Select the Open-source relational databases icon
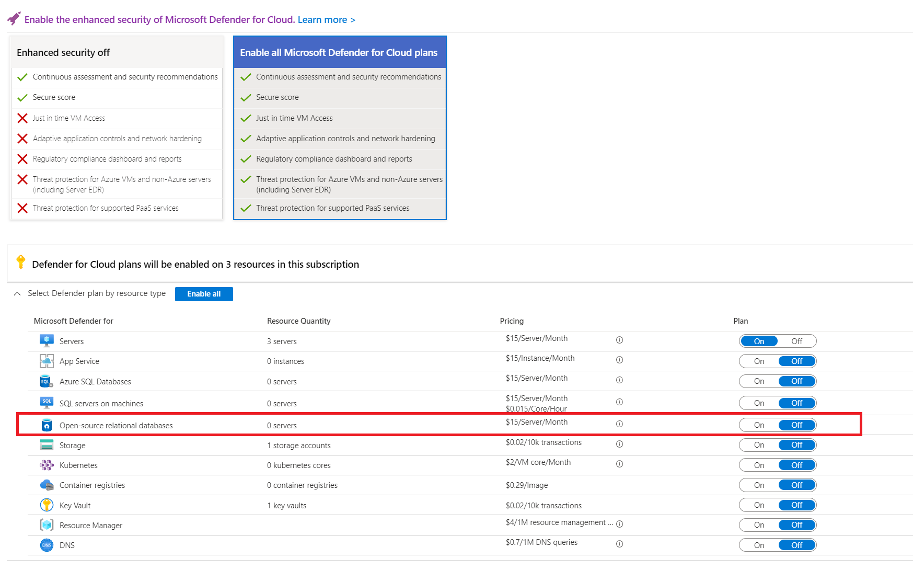The width and height of the screenshot is (913, 570). coord(47,425)
